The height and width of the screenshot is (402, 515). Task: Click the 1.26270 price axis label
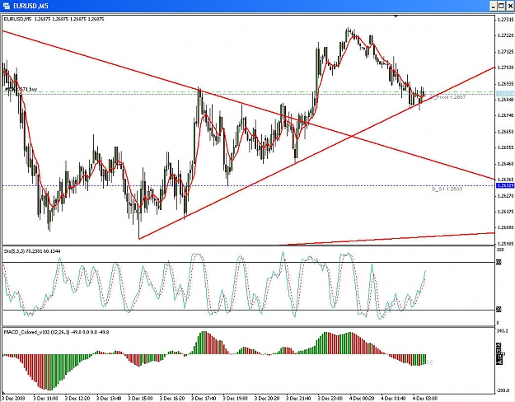[x=505, y=196]
